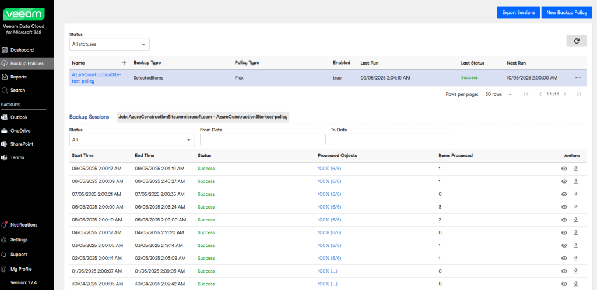View details of the 03/05/2025 session
This screenshot has height=290, width=597.
[564, 246]
